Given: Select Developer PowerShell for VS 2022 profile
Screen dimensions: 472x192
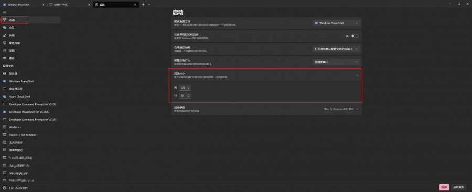Looking at the screenshot, I should [30, 112].
